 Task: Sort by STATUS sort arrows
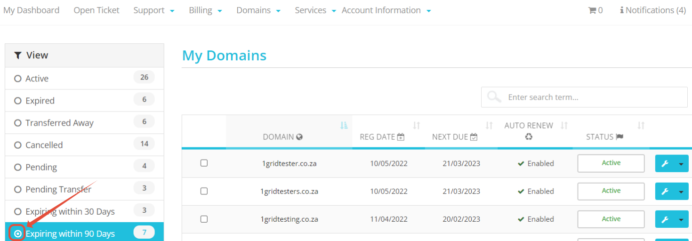click(x=641, y=125)
